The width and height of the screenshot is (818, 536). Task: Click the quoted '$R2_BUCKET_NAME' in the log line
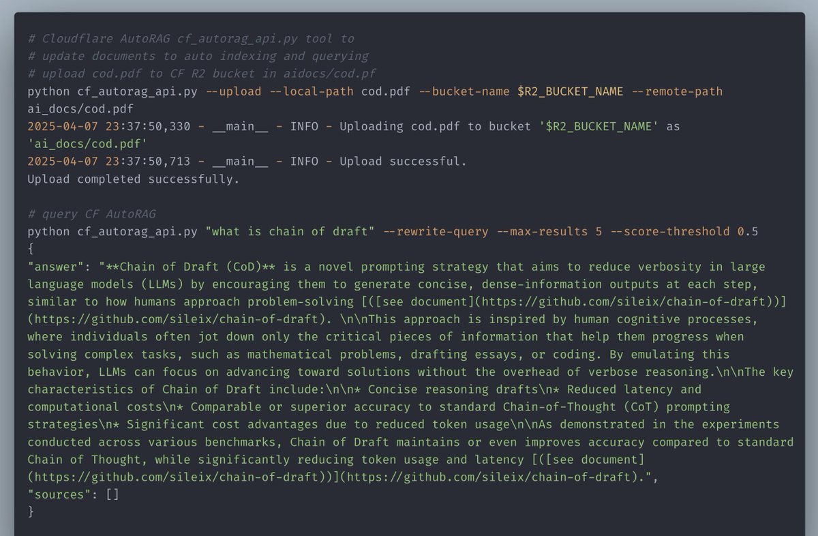click(600, 127)
